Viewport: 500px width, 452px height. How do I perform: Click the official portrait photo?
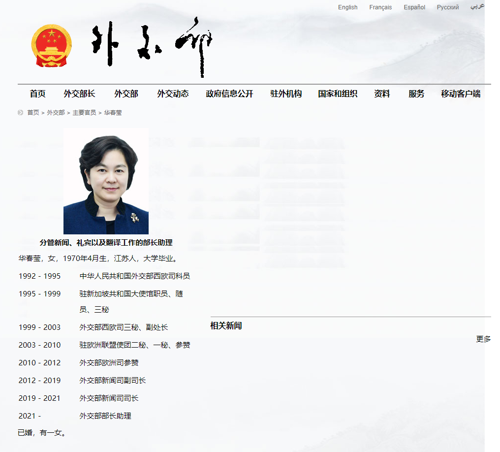click(106, 181)
